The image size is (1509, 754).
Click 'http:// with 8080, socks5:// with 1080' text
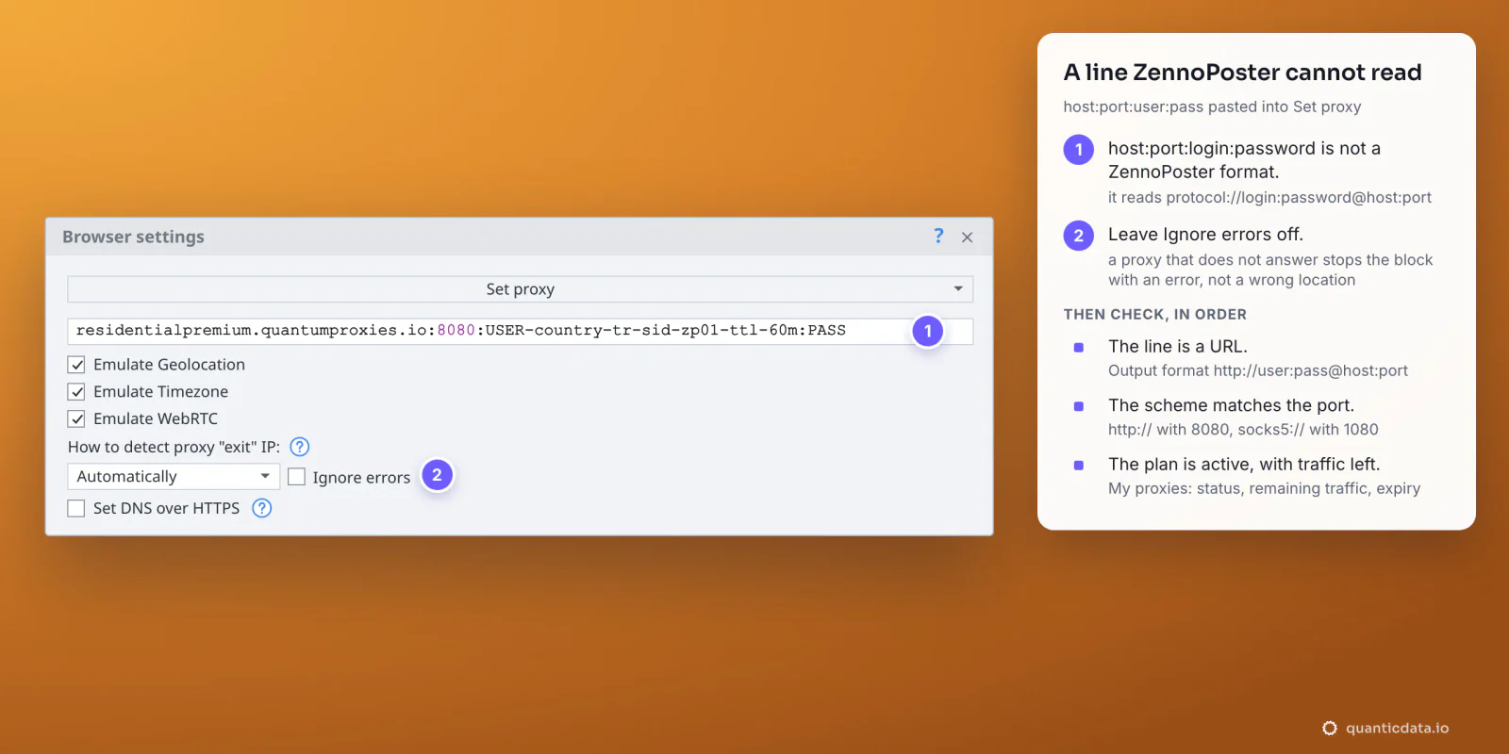1243,430
